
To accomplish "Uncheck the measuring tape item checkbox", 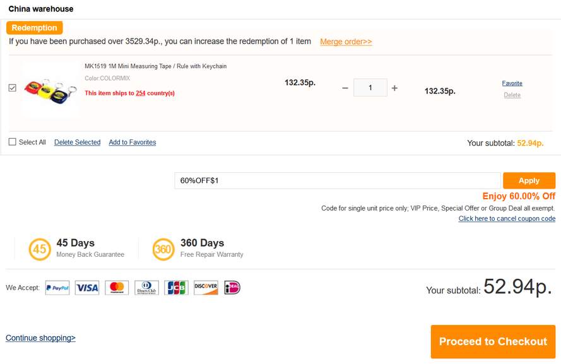I will click(x=13, y=88).
